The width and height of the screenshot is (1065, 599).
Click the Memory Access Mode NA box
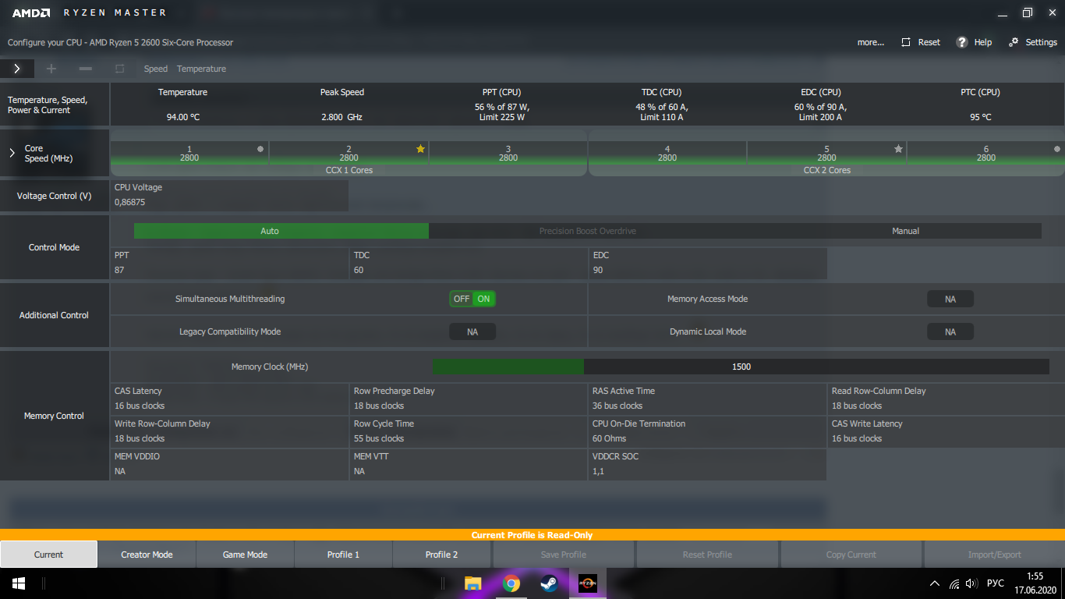[950, 299]
